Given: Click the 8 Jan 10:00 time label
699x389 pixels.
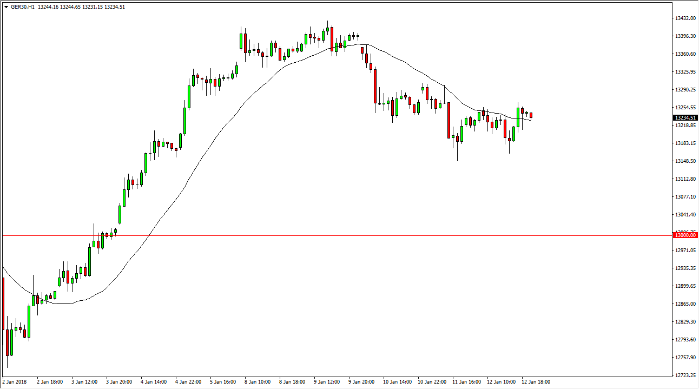Looking at the screenshot, I should (258, 382).
